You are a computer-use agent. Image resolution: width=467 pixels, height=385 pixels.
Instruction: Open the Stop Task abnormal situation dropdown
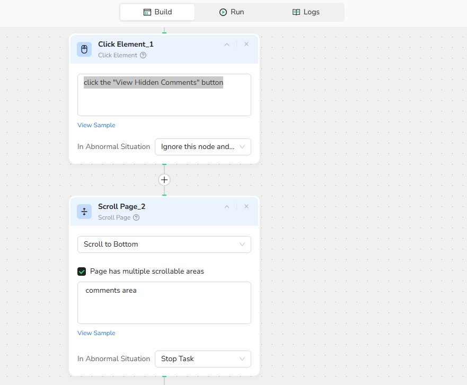(202, 359)
